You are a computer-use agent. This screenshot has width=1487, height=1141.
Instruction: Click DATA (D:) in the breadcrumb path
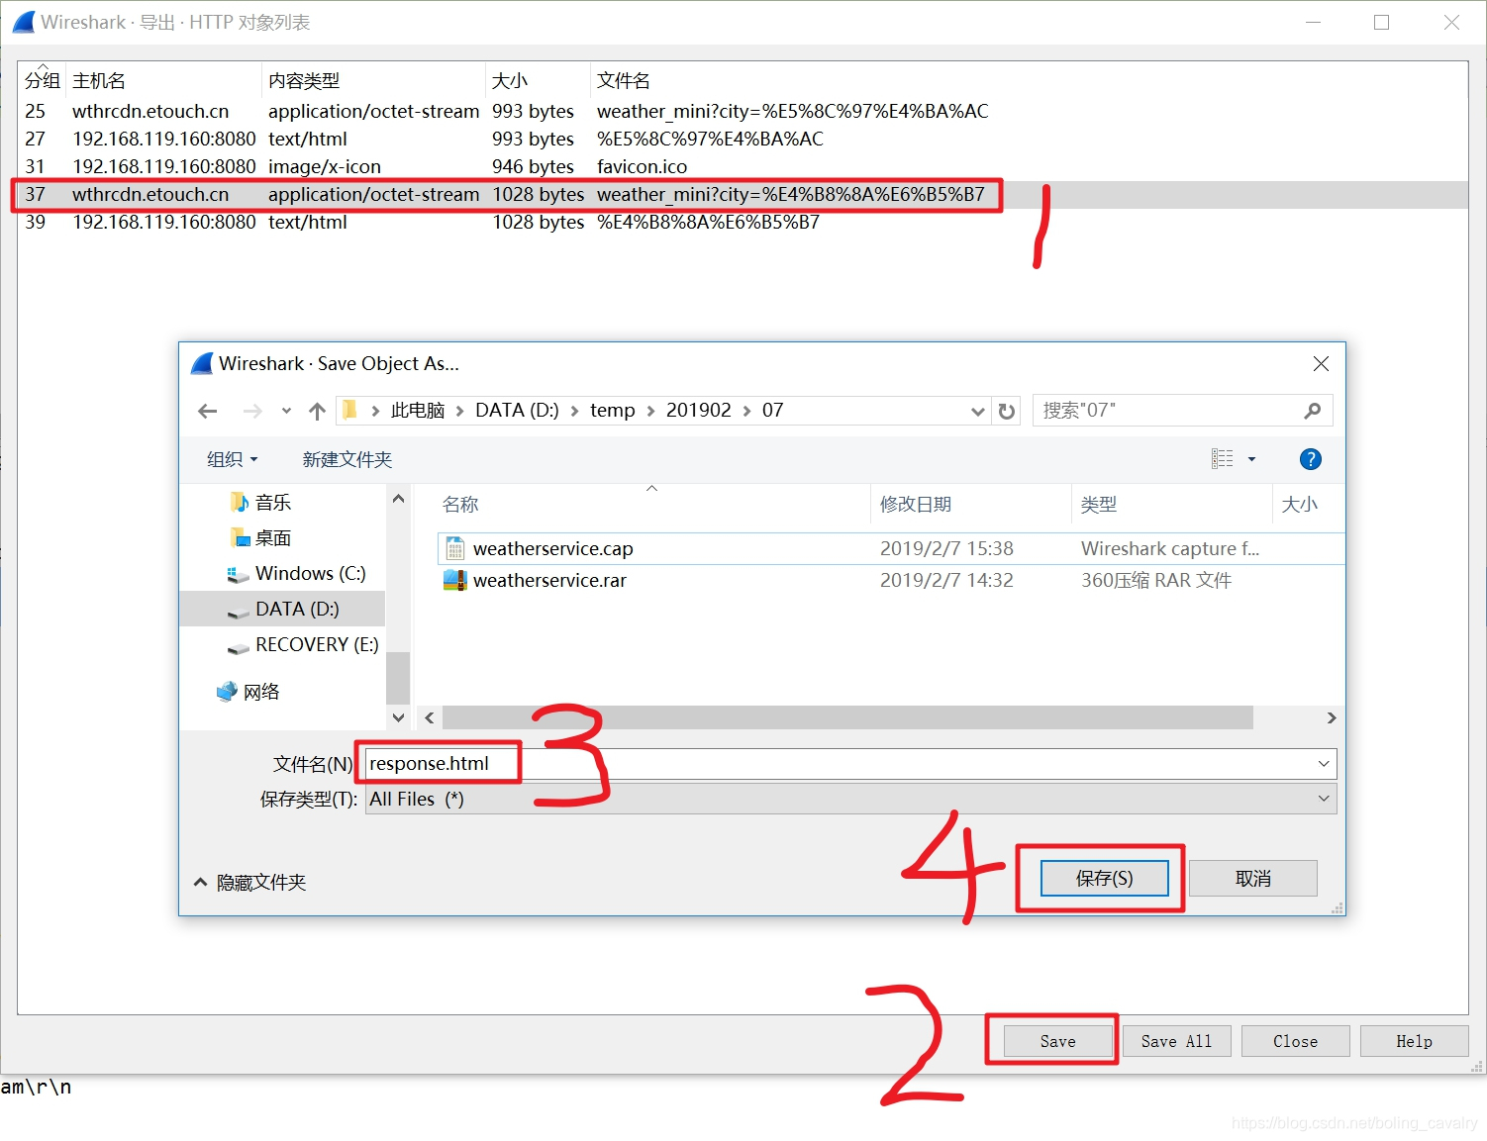(x=517, y=411)
